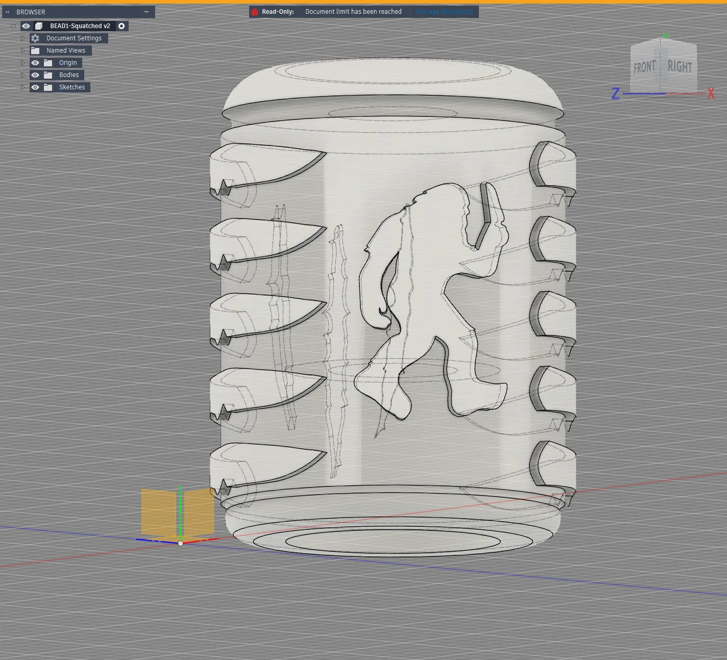727x660 pixels.
Task: Click the white origin point in the viewport
Action: (x=180, y=543)
